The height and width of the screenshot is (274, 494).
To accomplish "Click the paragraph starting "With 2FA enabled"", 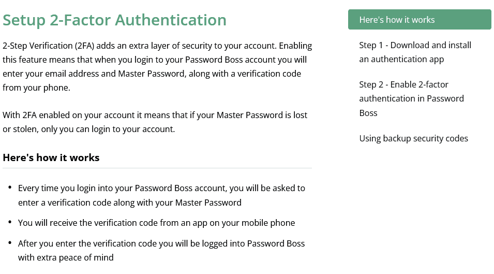I will point(155,122).
